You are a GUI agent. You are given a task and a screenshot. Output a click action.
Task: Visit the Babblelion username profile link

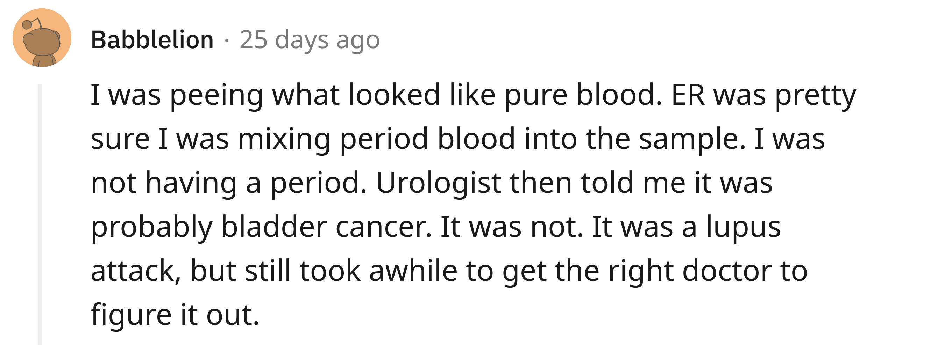click(x=152, y=40)
